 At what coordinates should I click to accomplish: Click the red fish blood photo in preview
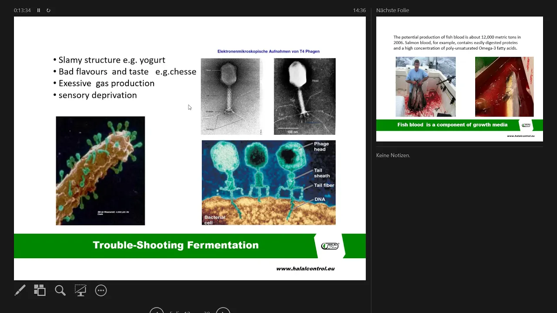pyautogui.click(x=504, y=87)
